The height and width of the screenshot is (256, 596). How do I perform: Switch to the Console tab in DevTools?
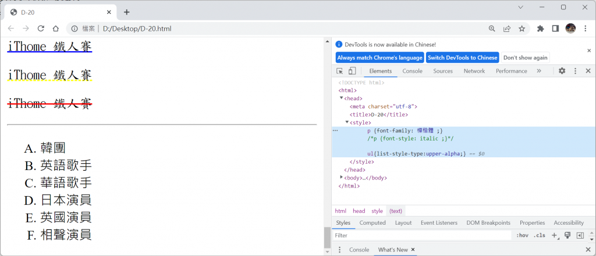[x=413, y=71]
